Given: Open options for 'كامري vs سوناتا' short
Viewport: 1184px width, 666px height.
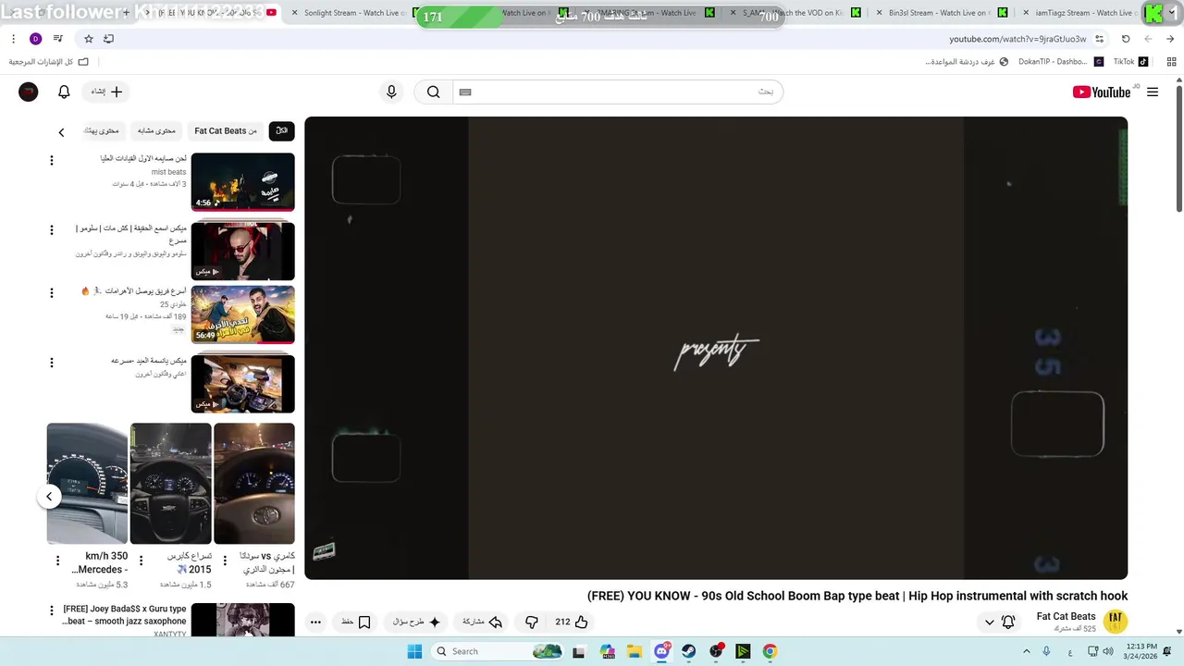Looking at the screenshot, I should [225, 561].
